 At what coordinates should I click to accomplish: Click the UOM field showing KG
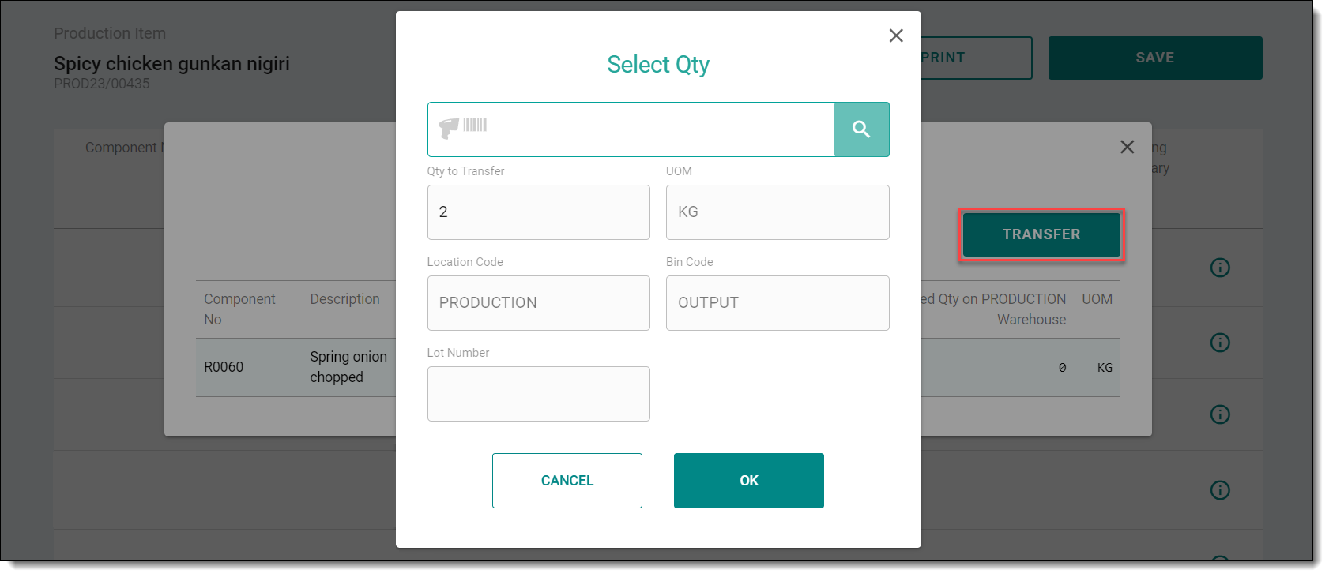click(x=777, y=212)
